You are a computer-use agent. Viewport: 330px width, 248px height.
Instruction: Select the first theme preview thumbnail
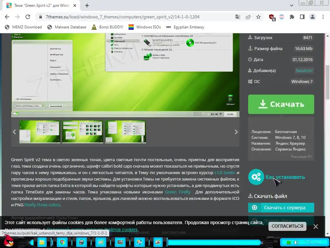(x=40, y=132)
